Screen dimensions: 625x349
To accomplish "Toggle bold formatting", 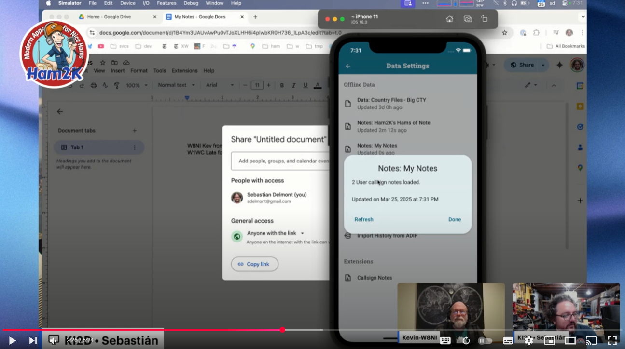I will 282,85.
